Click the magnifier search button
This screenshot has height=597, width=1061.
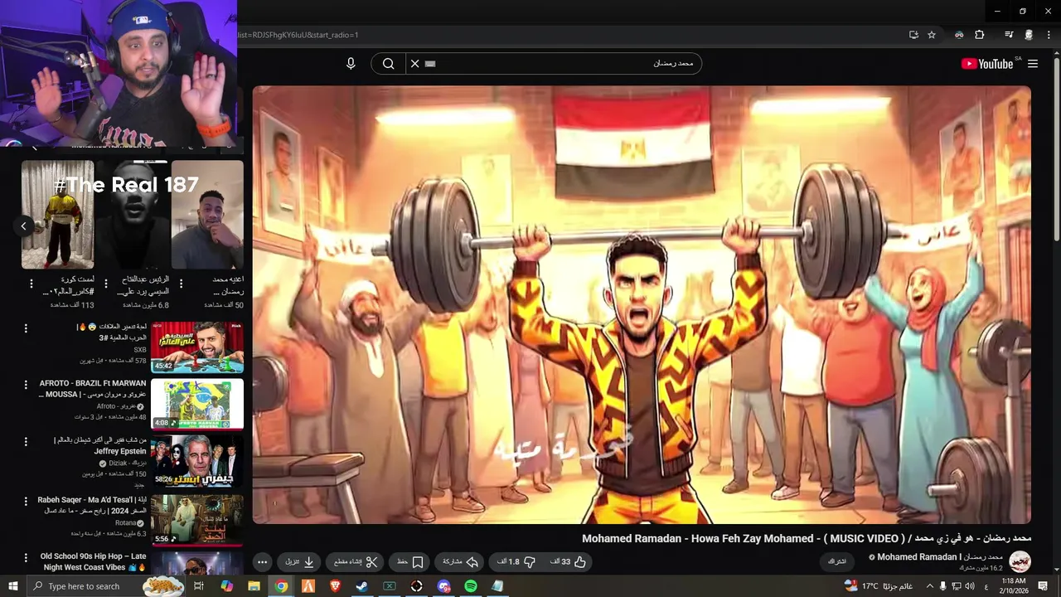pos(388,64)
